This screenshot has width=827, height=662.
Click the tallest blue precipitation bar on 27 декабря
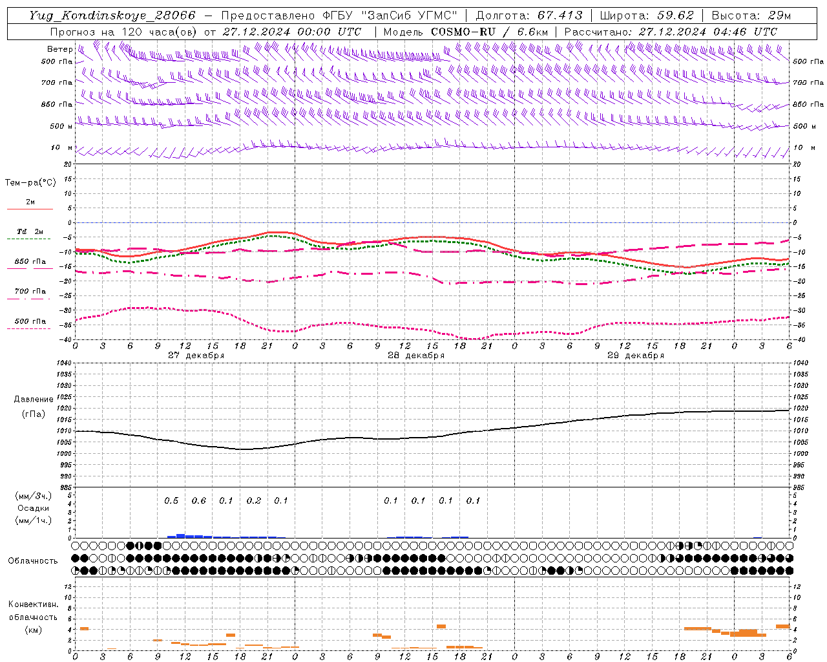tap(181, 535)
